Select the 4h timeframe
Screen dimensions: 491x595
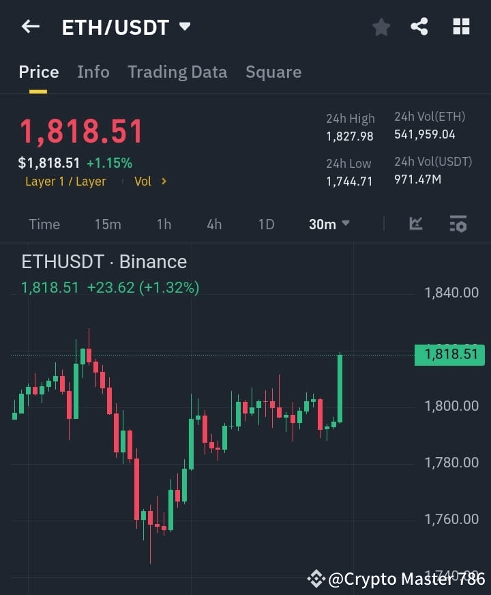[x=213, y=223]
